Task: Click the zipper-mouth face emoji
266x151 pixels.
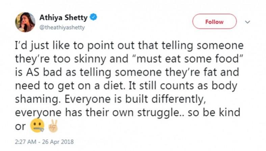Action: [37, 126]
